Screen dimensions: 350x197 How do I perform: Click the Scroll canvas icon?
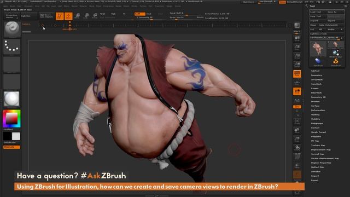pos(297,38)
